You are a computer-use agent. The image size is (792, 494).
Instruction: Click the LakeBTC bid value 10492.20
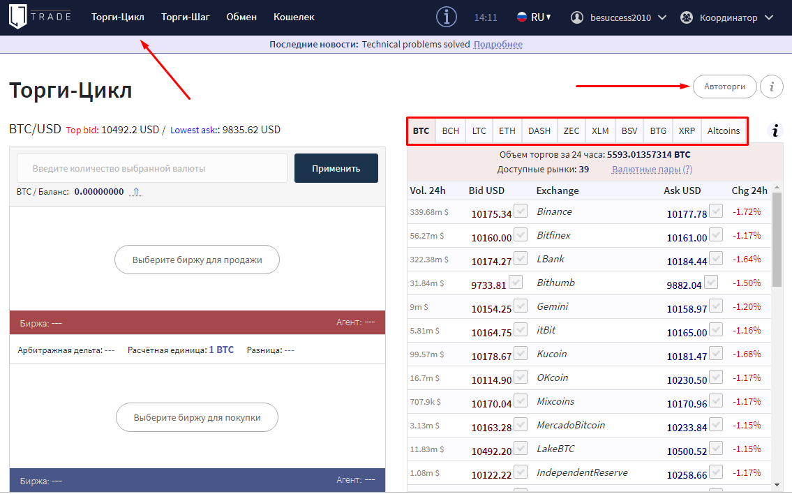(491, 451)
